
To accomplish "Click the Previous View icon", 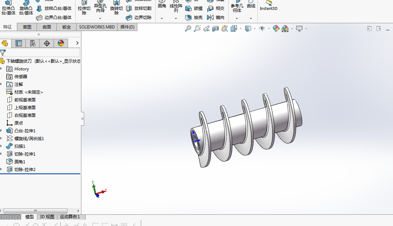I will click(x=206, y=29).
